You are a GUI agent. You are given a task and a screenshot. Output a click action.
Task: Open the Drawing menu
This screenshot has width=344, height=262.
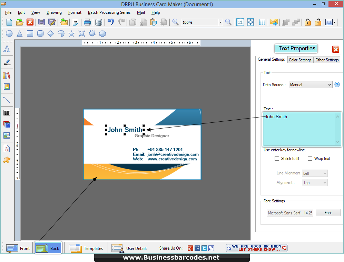(x=54, y=12)
